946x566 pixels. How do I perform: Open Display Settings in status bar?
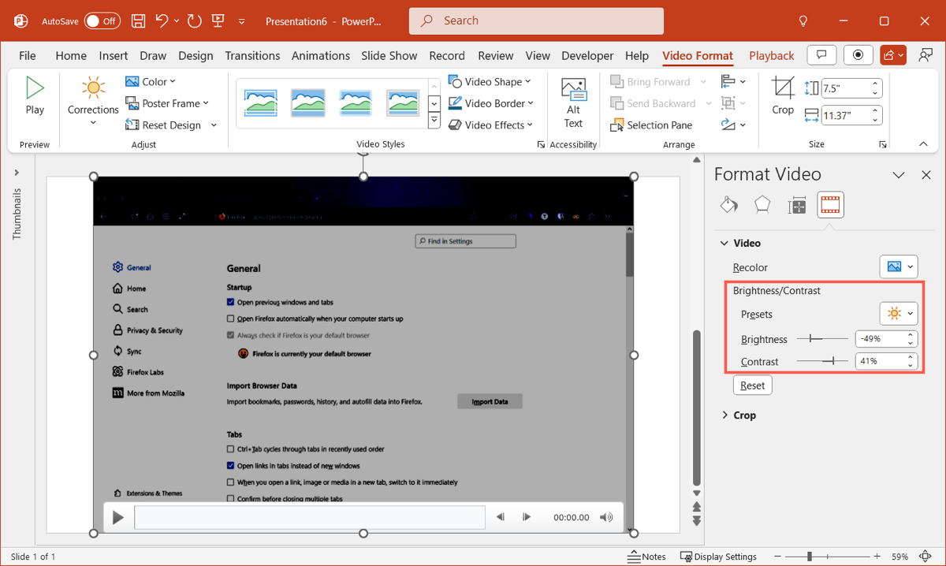tap(718, 557)
